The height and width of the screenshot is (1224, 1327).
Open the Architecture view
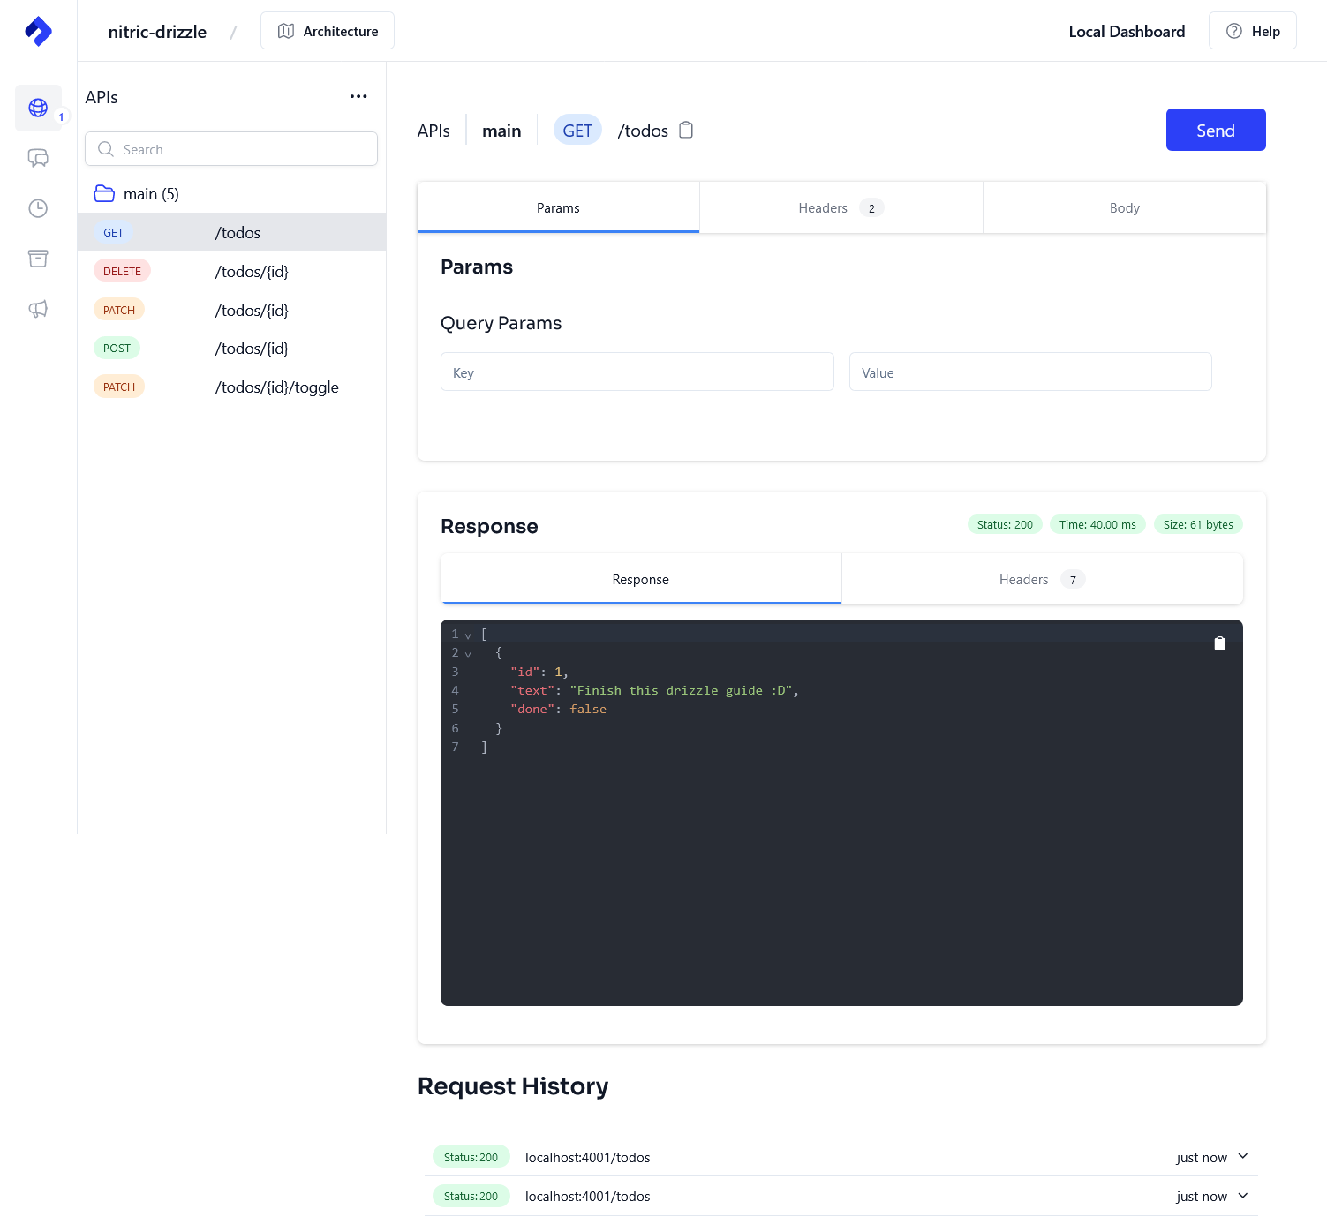(x=327, y=30)
